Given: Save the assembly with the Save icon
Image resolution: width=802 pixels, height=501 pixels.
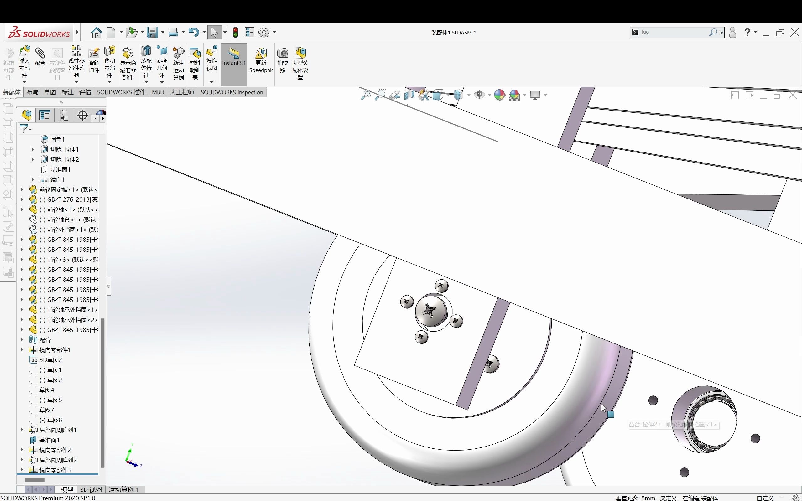Looking at the screenshot, I should pos(152,33).
